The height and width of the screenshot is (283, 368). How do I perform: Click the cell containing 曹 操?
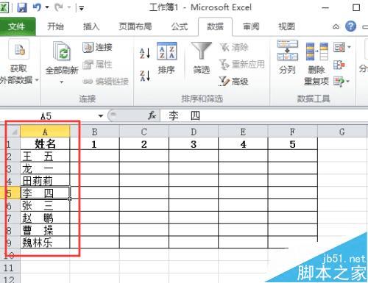[45, 230]
